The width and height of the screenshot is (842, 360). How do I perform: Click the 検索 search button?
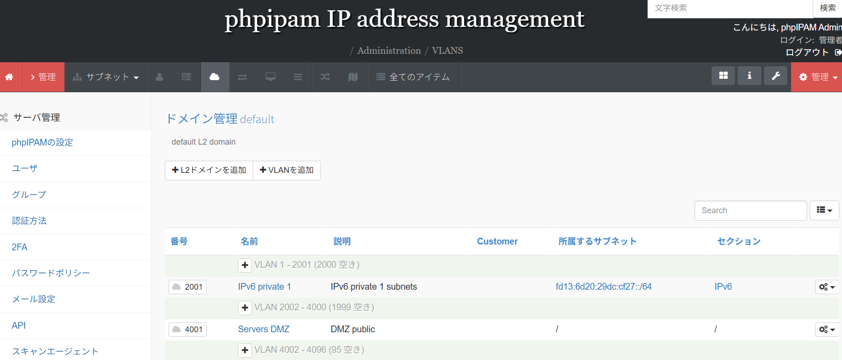click(x=827, y=8)
